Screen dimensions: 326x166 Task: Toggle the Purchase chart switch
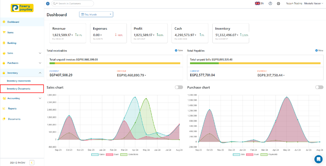click(x=319, y=87)
